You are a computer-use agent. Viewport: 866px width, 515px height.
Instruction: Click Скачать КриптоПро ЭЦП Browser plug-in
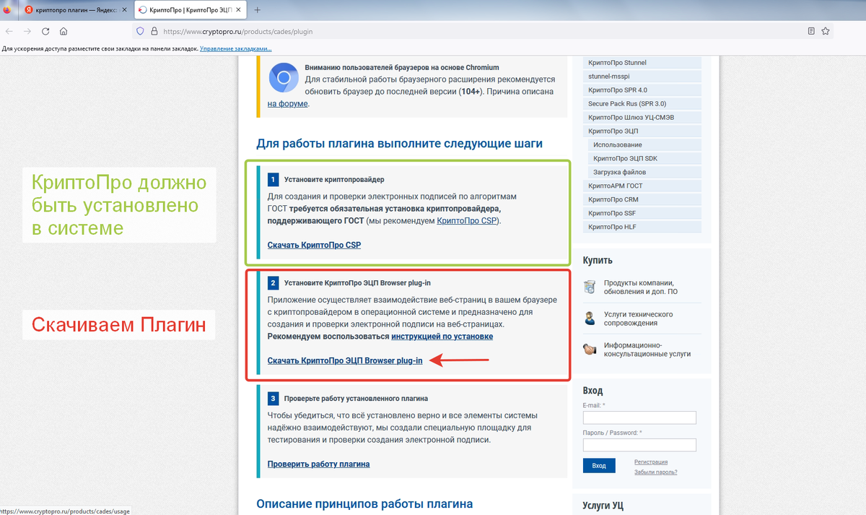tap(345, 360)
